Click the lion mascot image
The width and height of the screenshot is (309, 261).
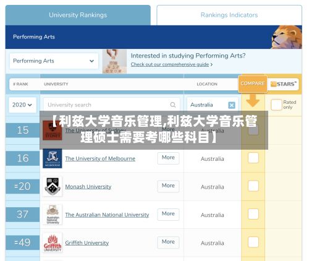click(x=287, y=37)
